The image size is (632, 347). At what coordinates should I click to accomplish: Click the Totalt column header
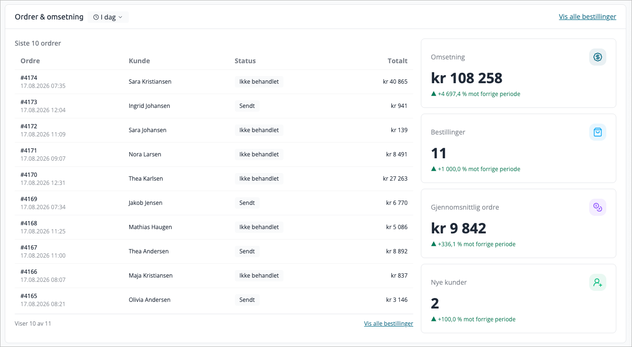click(398, 61)
